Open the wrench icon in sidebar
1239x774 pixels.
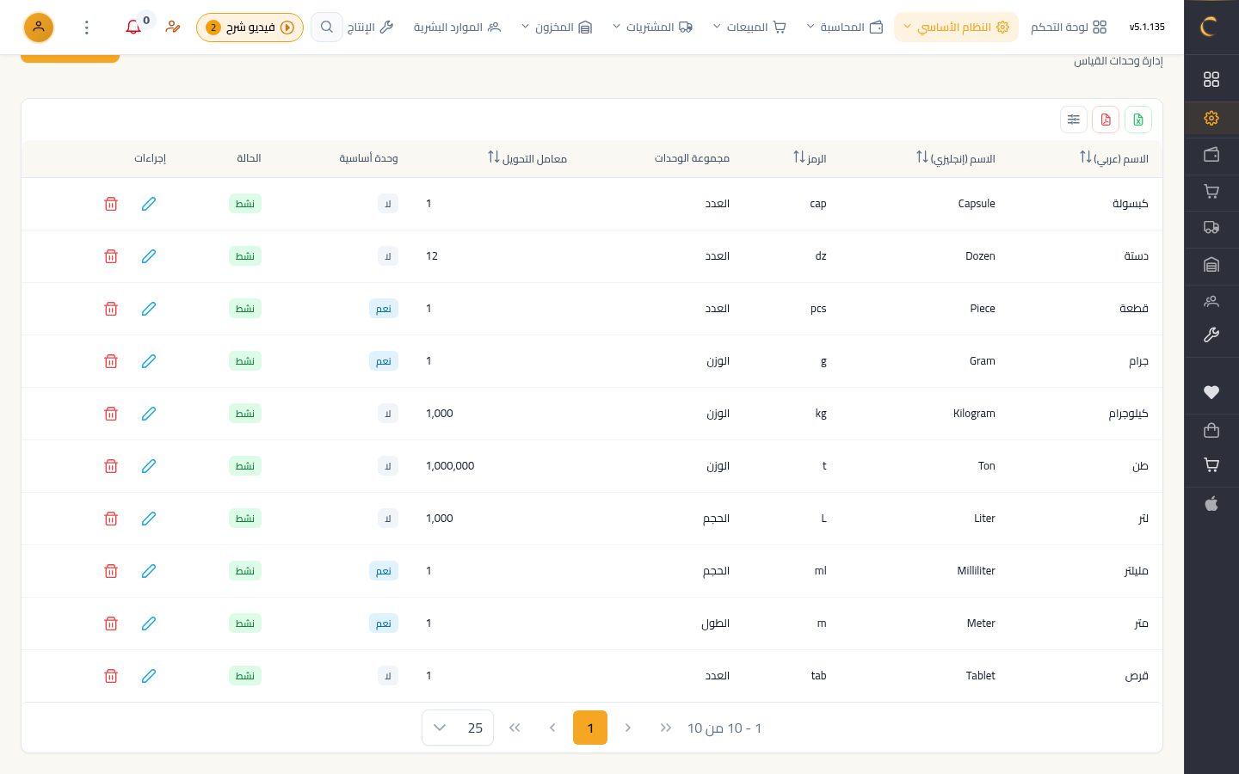pos(1211,335)
